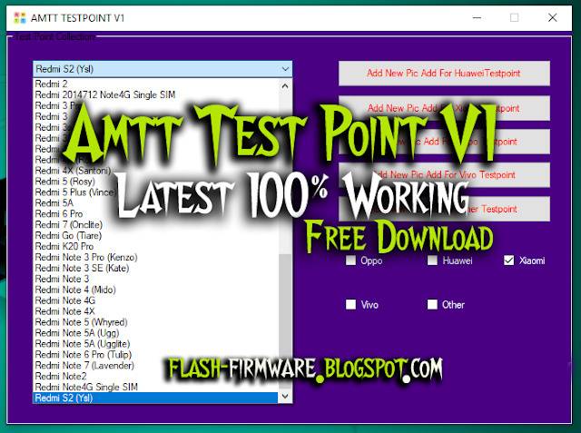This screenshot has width=581, height=433.
Task: Select Redmi Go (Tiare)
Action: pyautogui.click(x=155, y=236)
